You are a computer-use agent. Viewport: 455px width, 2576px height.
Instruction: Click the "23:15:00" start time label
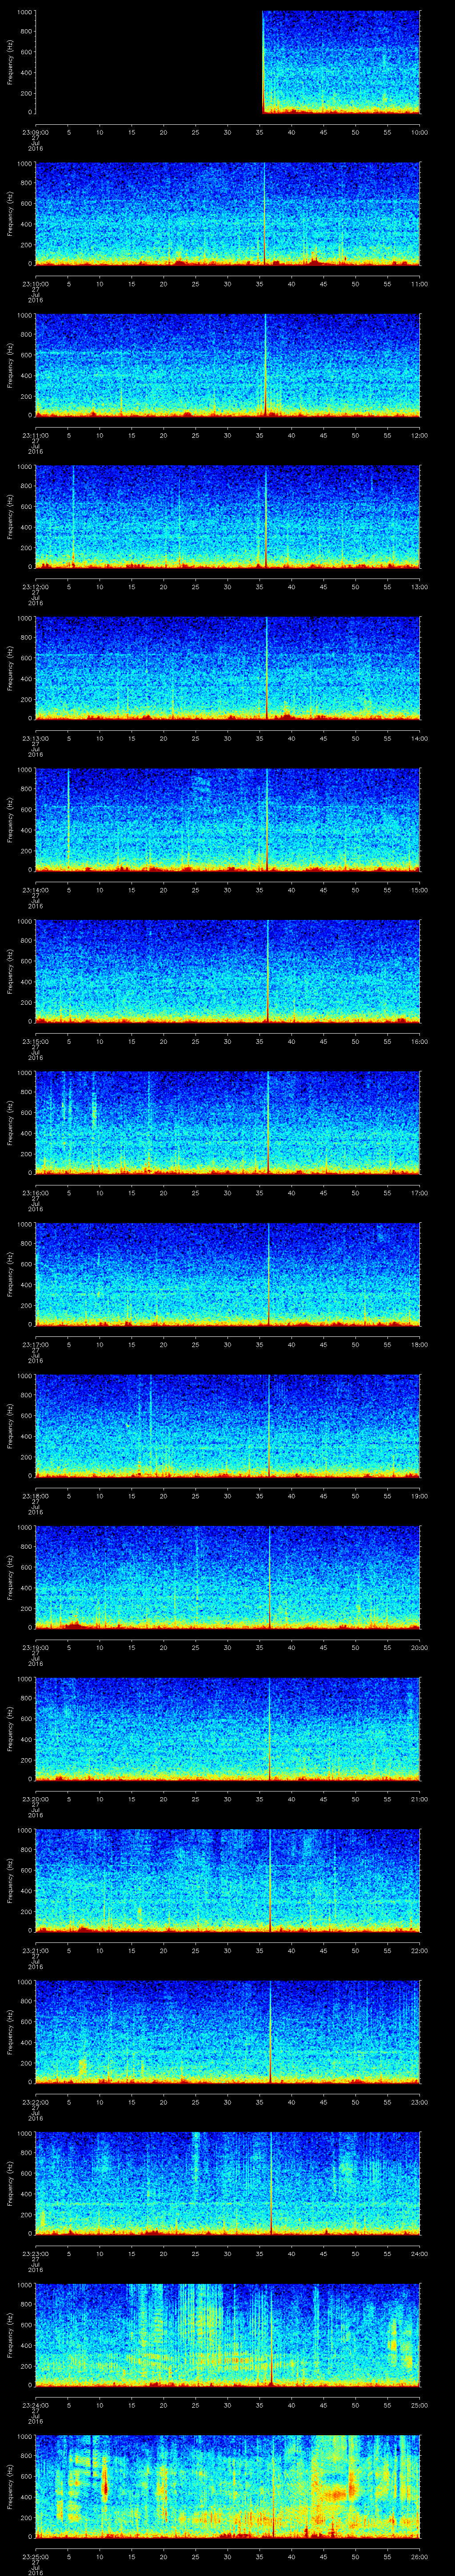(35, 1041)
